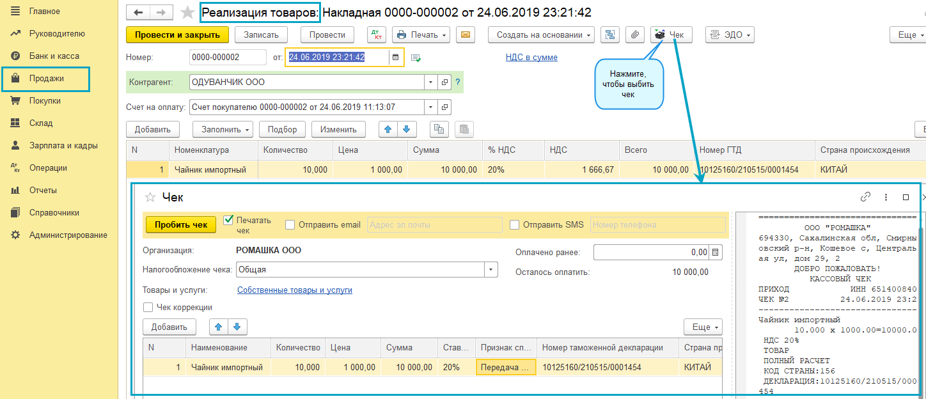Open Банк и касса section
The width and height of the screenshot is (926, 399).
tap(54, 56)
